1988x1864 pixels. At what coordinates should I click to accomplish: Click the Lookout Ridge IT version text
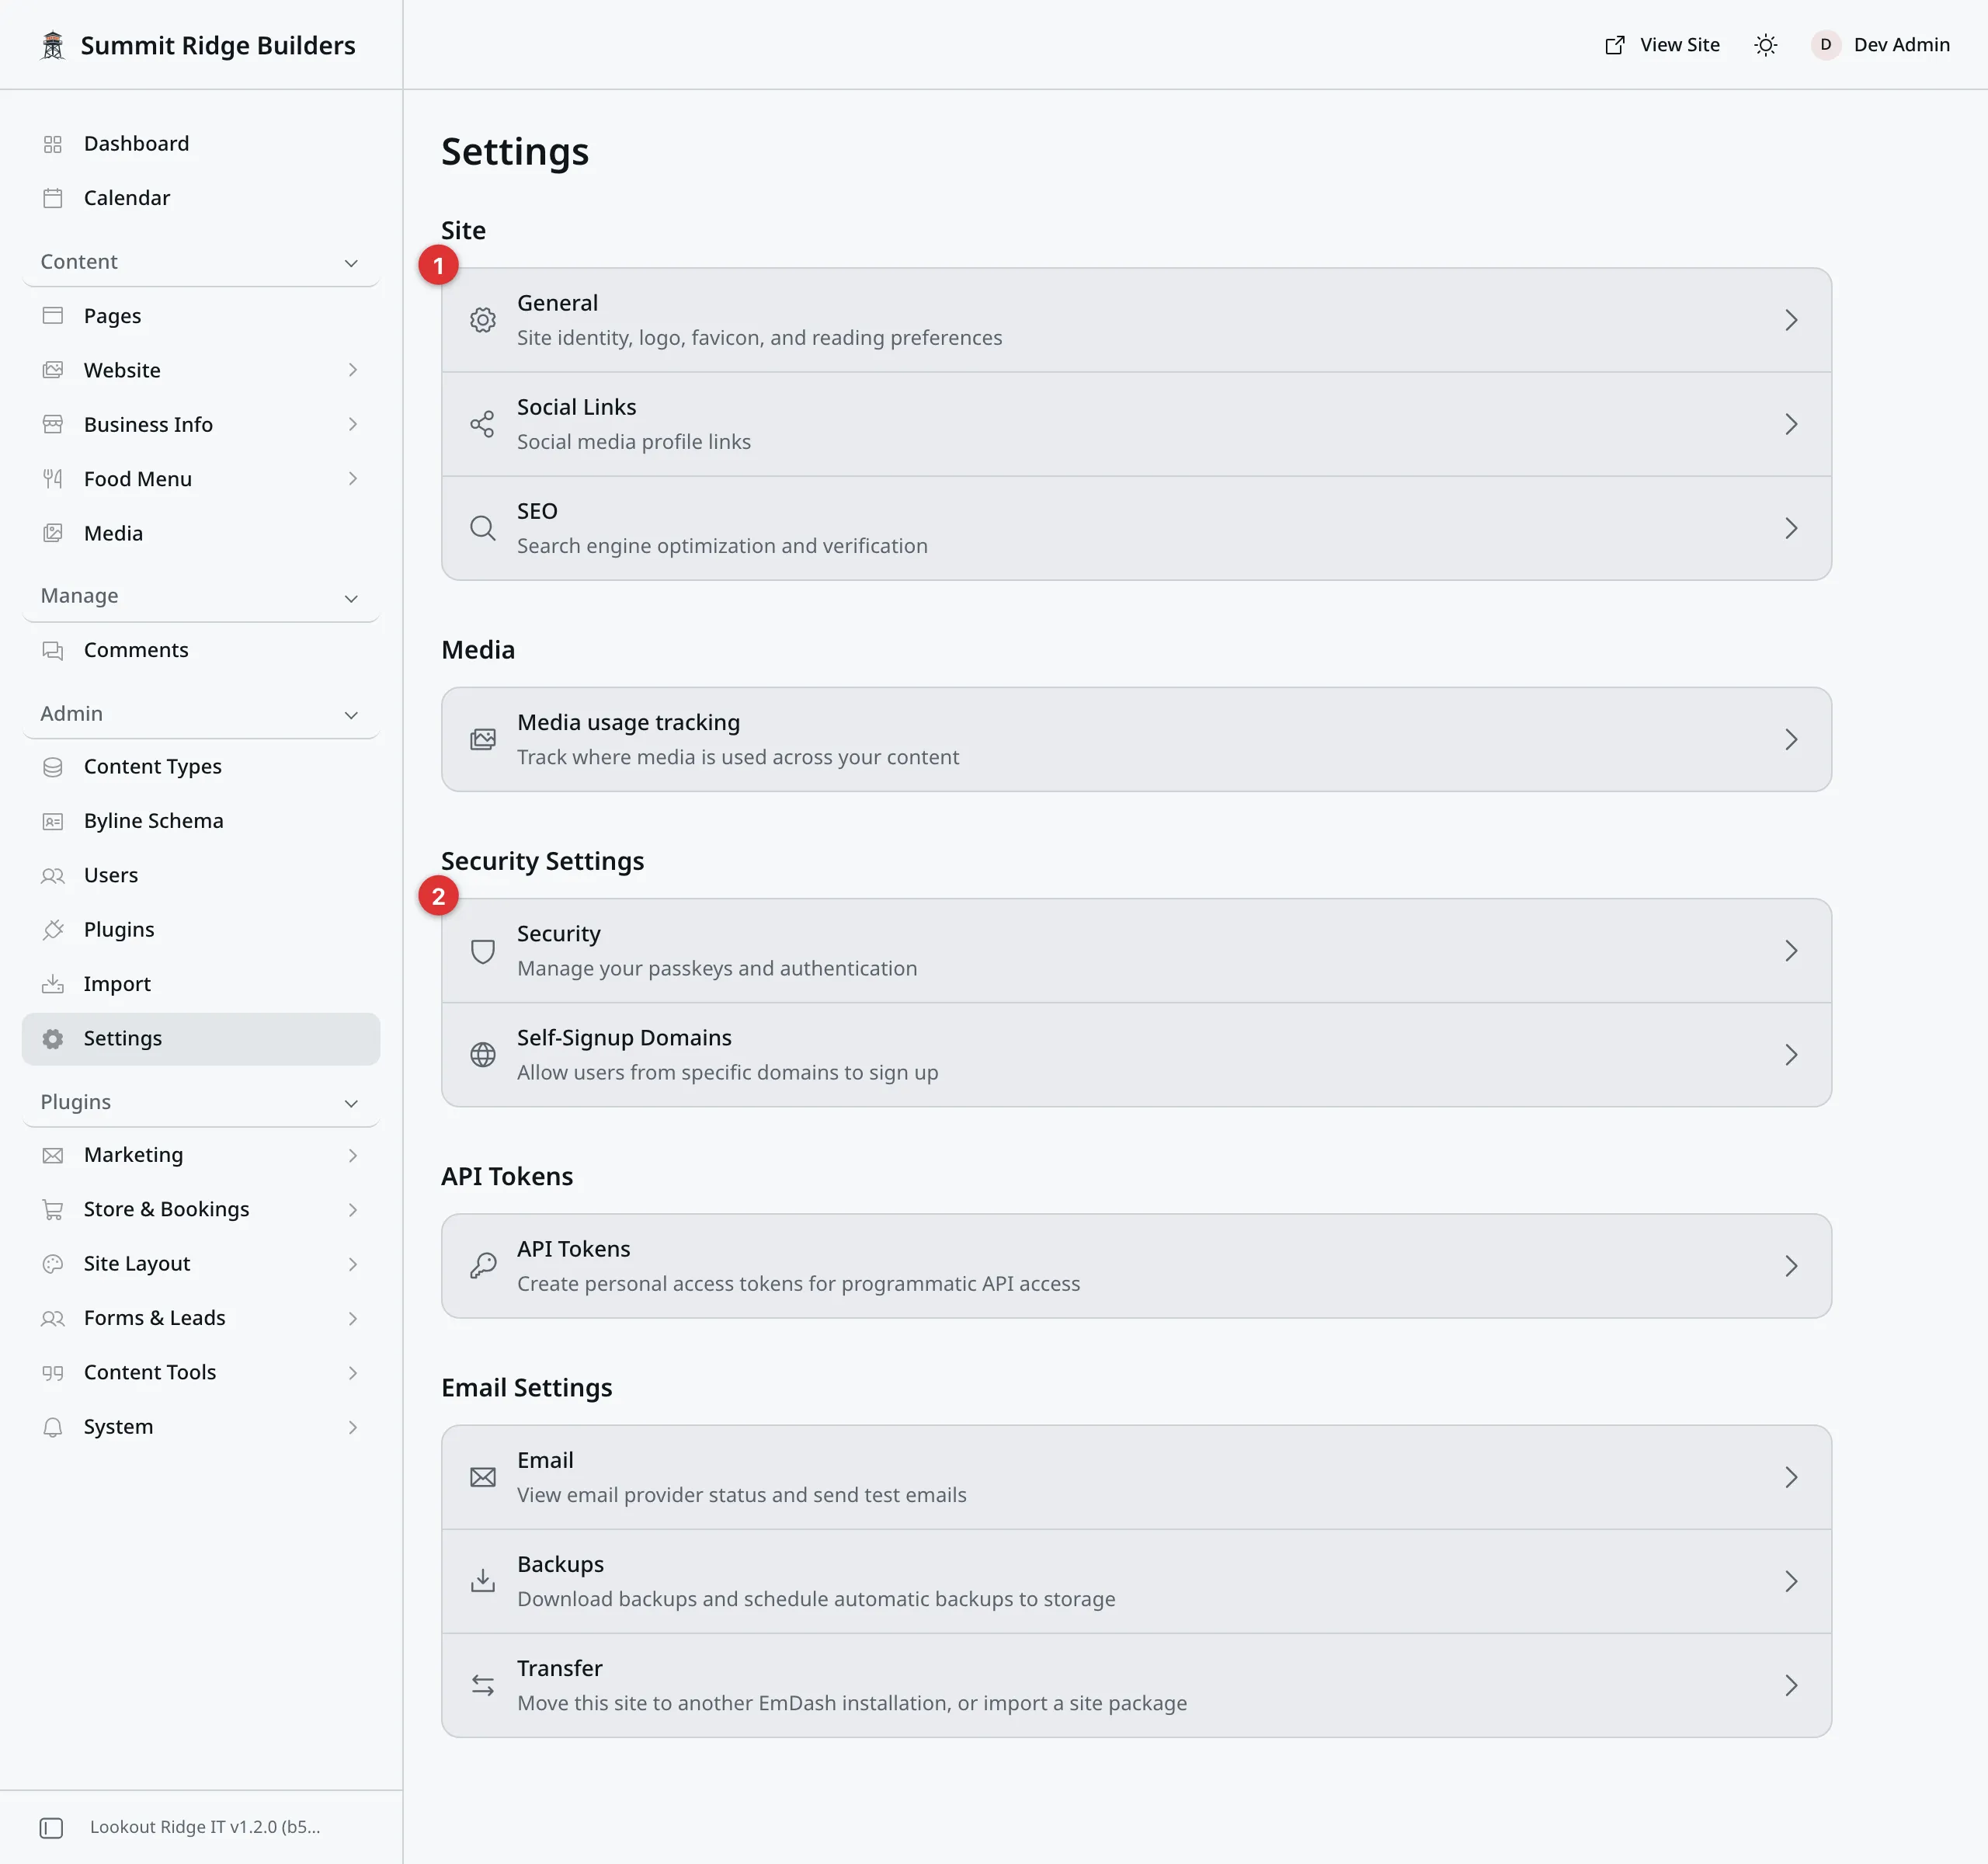[205, 1827]
